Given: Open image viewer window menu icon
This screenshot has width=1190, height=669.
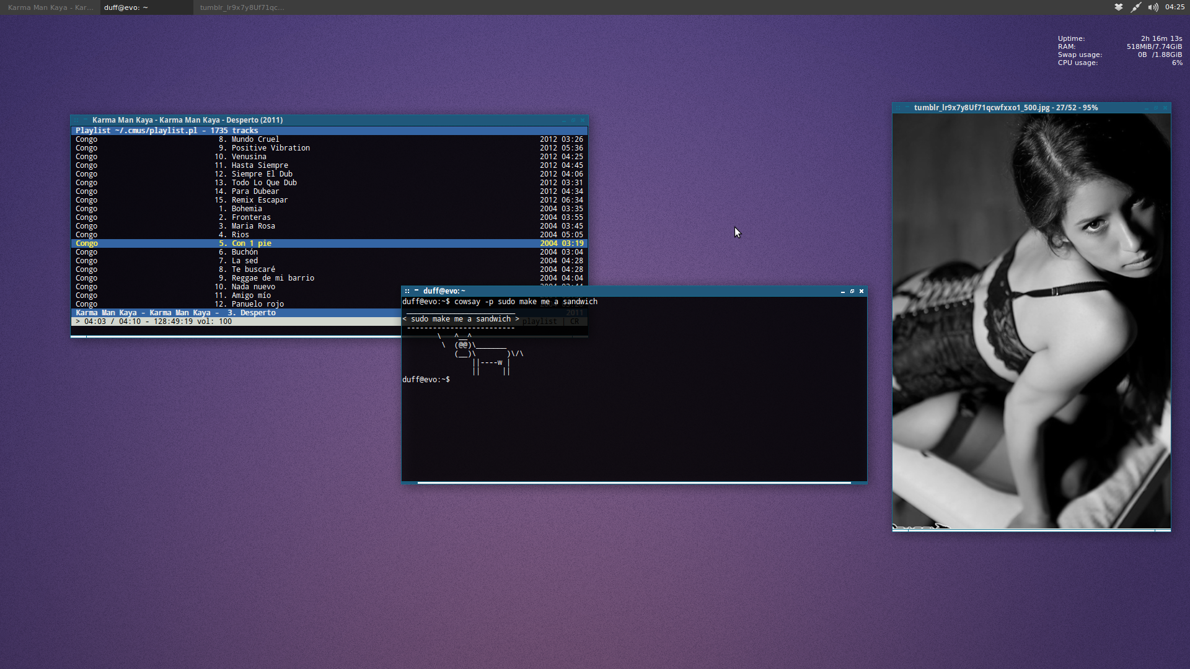Looking at the screenshot, I should click(898, 108).
